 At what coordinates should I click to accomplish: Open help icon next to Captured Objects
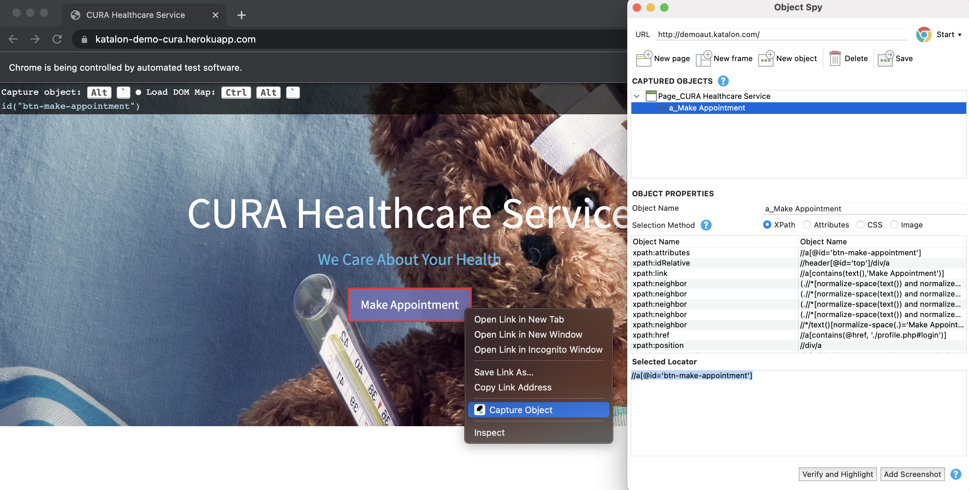pyautogui.click(x=723, y=81)
